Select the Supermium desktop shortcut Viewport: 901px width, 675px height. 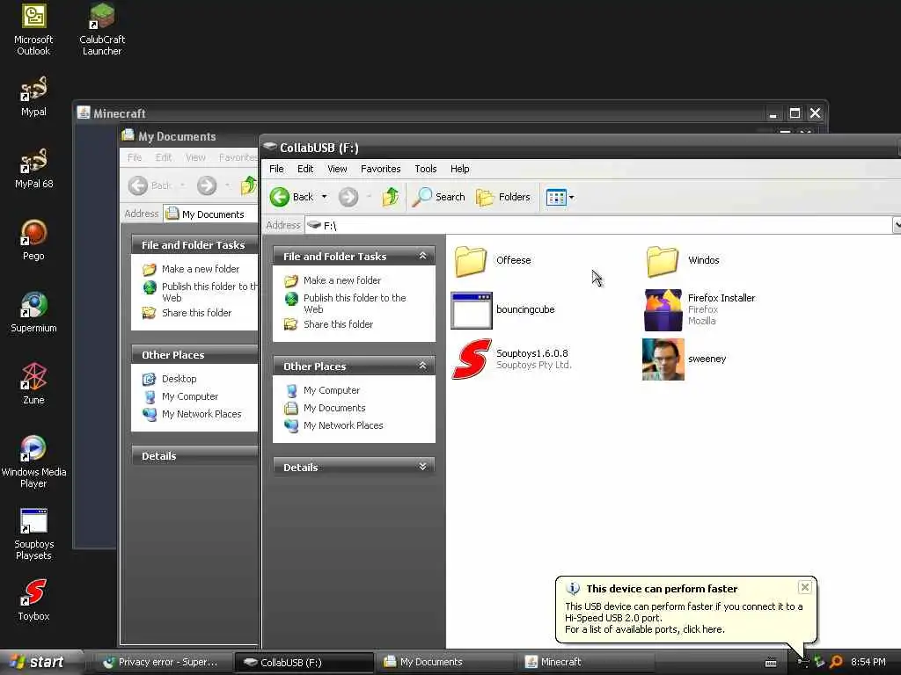(33, 312)
